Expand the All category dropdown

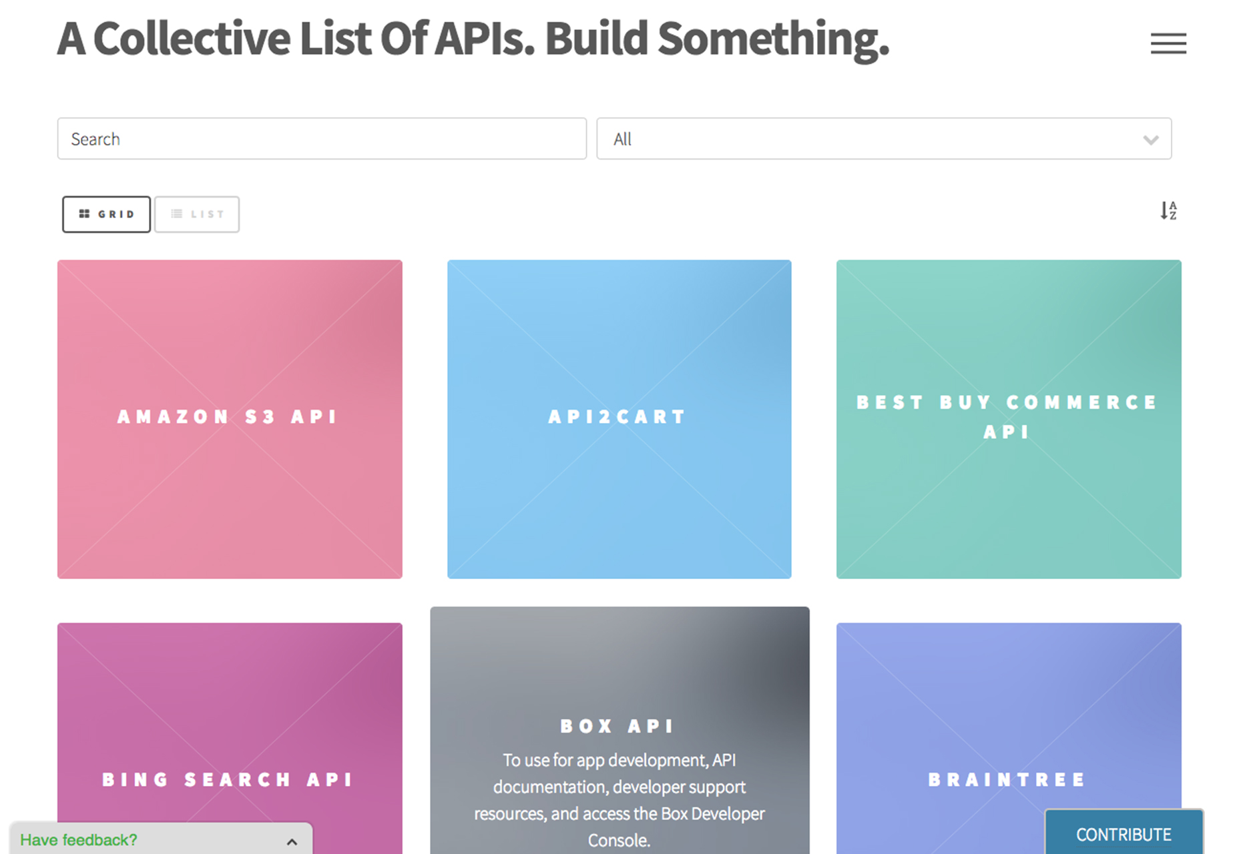tap(884, 139)
